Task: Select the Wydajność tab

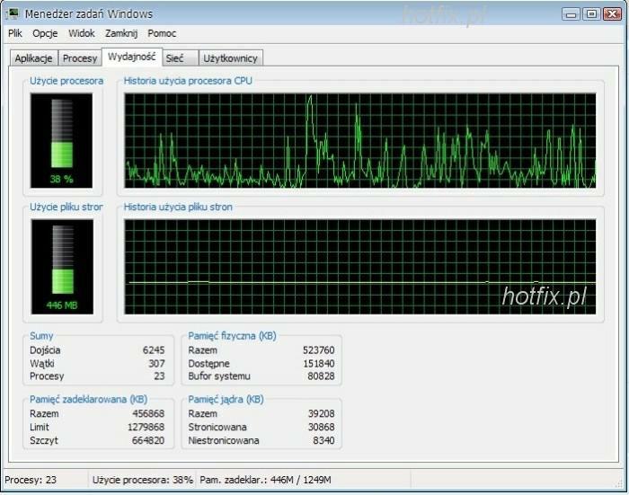Action: (130, 57)
